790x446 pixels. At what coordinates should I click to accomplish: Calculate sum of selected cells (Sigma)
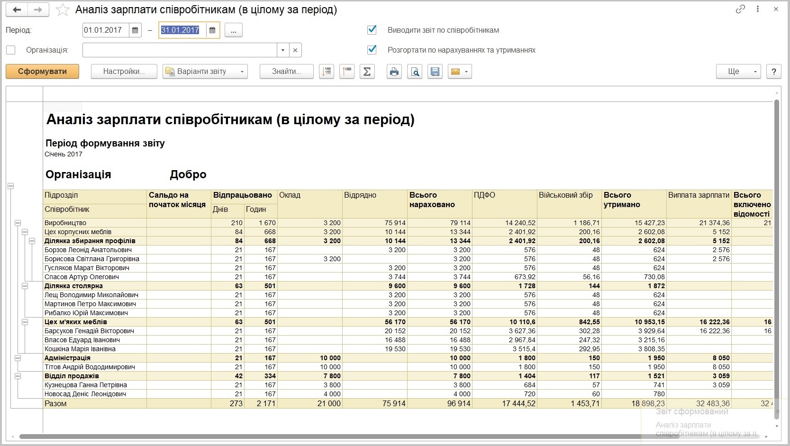(x=367, y=72)
